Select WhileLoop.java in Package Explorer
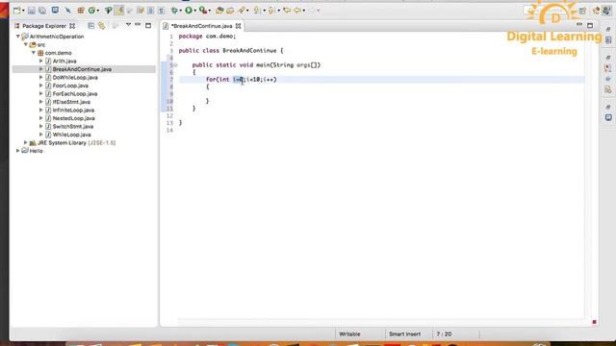The image size is (616, 346). pyautogui.click(x=71, y=135)
